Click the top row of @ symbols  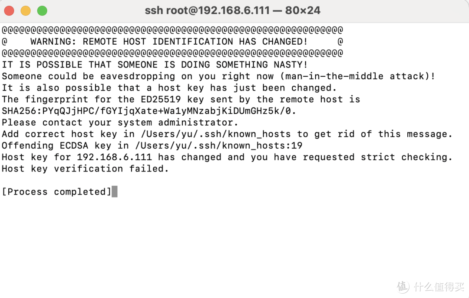[172, 30]
